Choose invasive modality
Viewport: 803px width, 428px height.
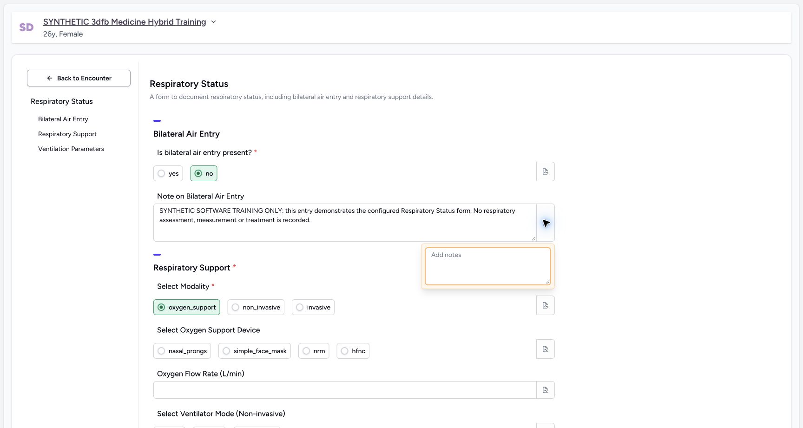coord(313,307)
